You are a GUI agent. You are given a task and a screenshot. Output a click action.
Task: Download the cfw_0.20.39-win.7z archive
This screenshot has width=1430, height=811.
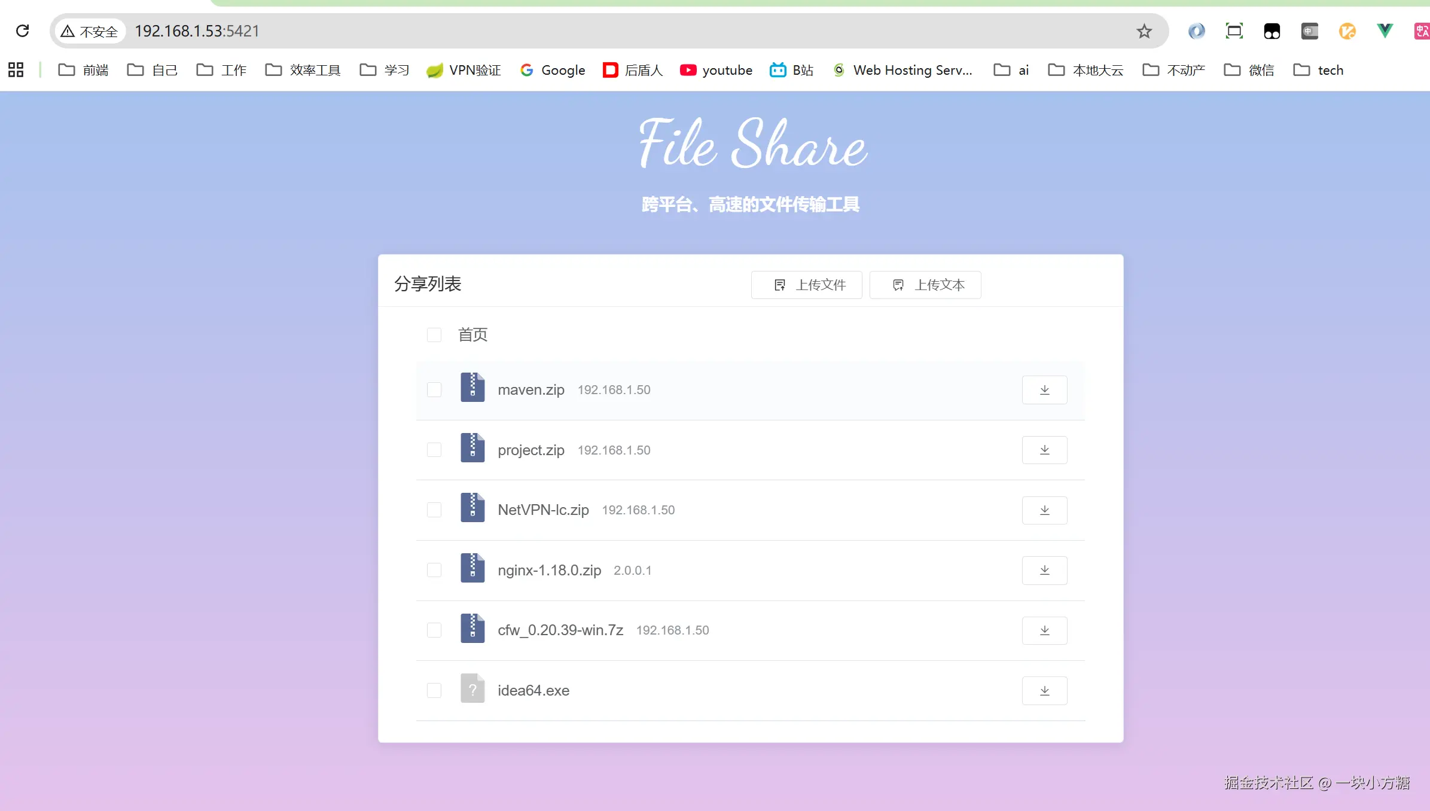(1044, 630)
